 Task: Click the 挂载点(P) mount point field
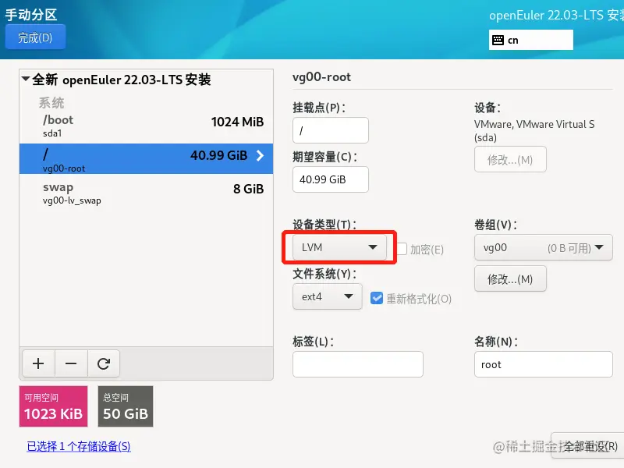(330, 130)
